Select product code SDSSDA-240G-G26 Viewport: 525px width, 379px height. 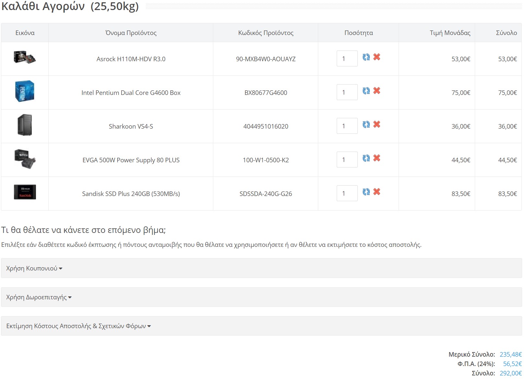(266, 194)
